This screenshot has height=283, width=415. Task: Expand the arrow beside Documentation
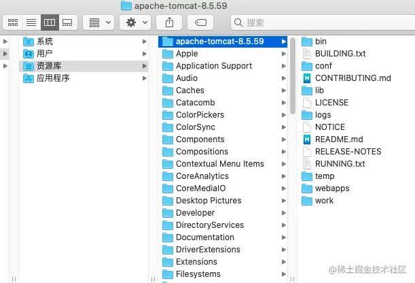tap(284, 237)
